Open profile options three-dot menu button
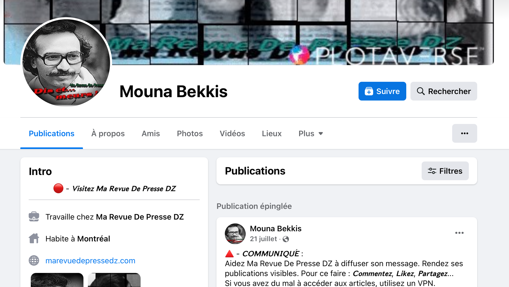This screenshot has height=287, width=509. pos(465,133)
